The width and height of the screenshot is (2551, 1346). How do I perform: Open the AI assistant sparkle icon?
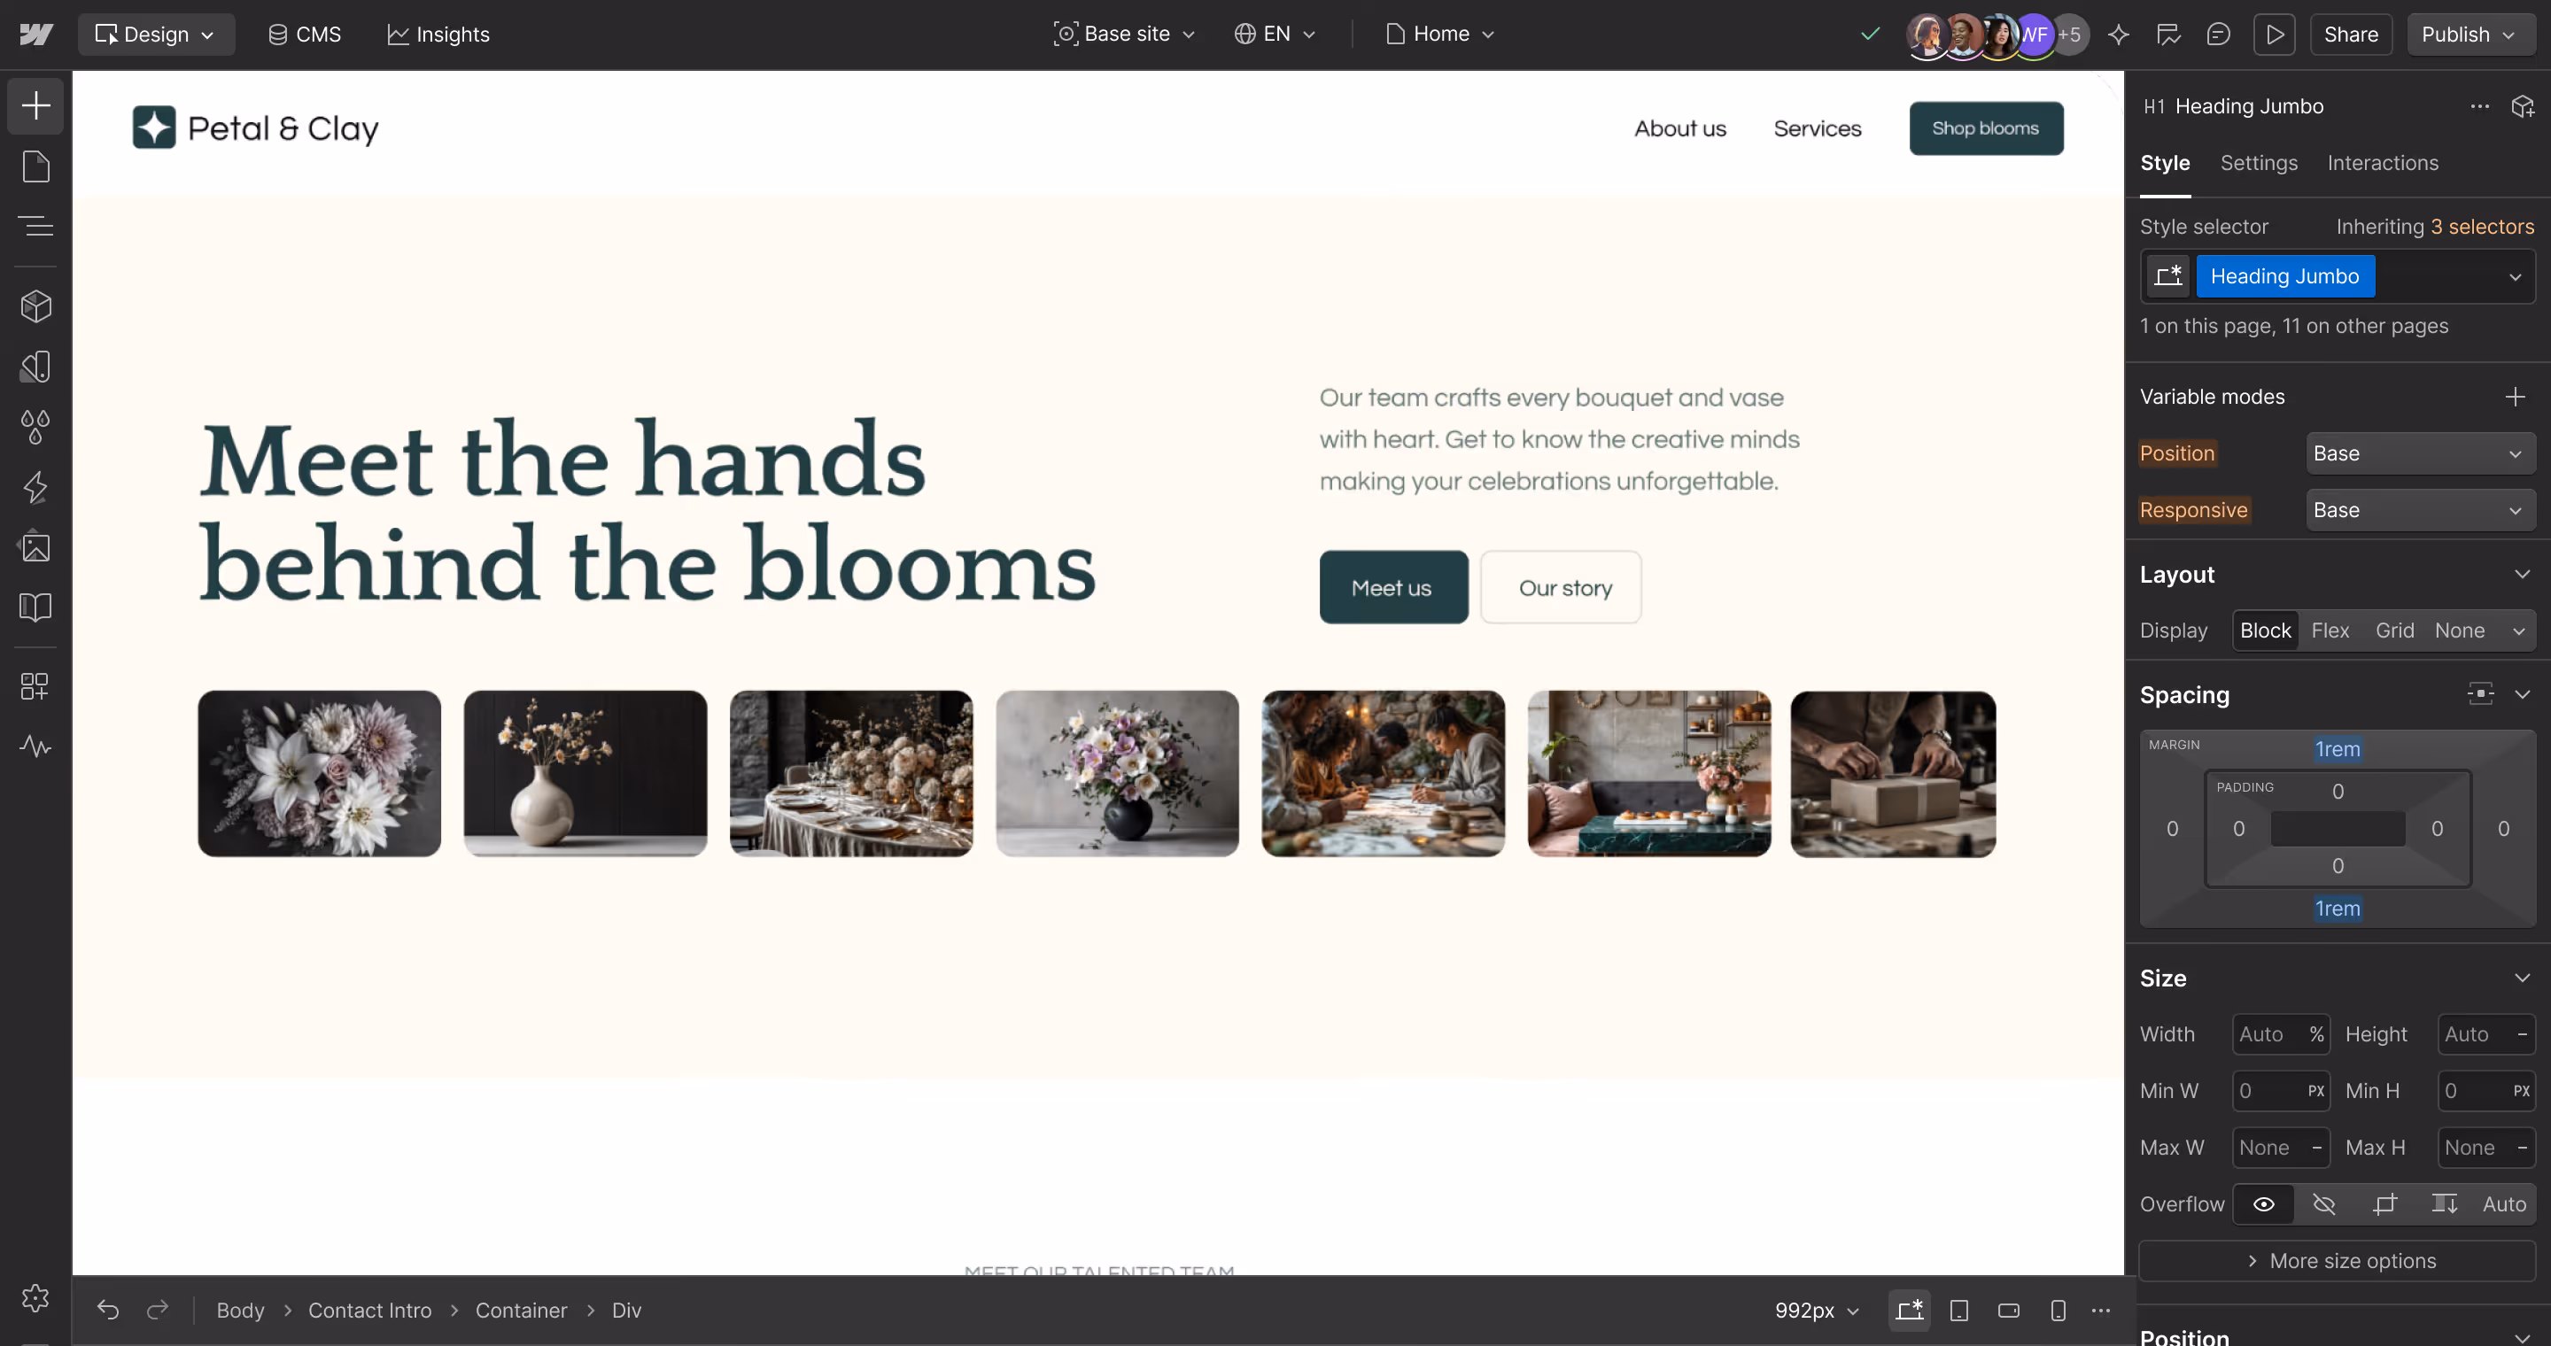coord(2118,35)
